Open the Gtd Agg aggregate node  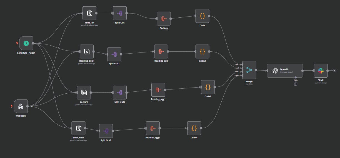[x=164, y=19]
